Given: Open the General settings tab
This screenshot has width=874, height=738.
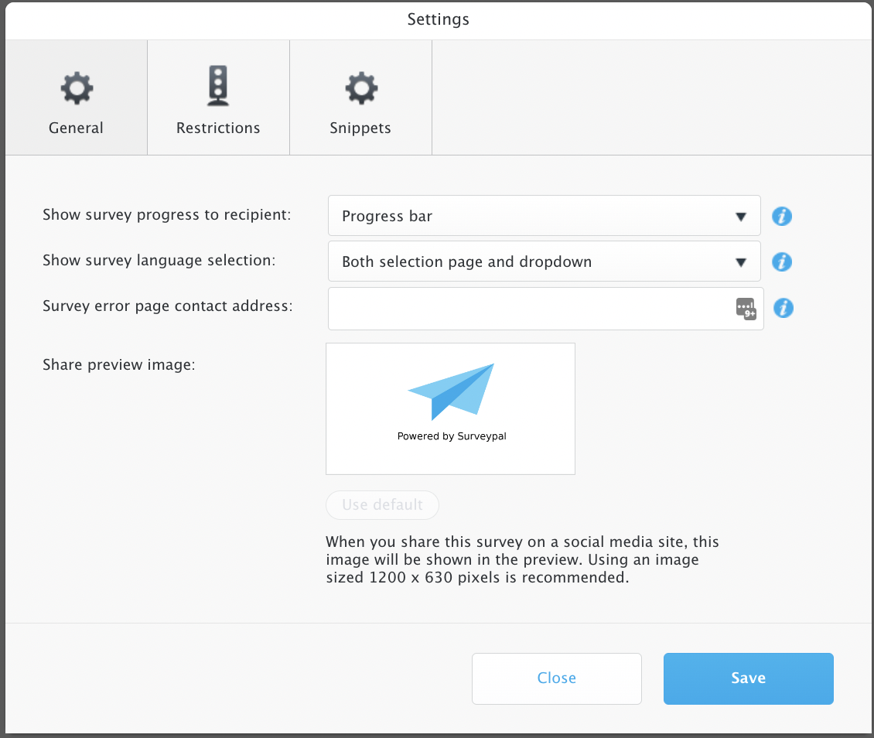Looking at the screenshot, I should coord(77,97).
